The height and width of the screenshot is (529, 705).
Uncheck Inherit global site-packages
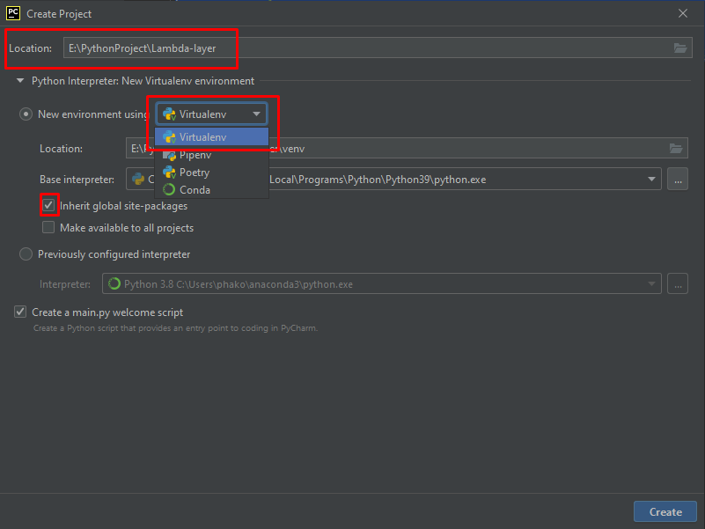pos(48,206)
